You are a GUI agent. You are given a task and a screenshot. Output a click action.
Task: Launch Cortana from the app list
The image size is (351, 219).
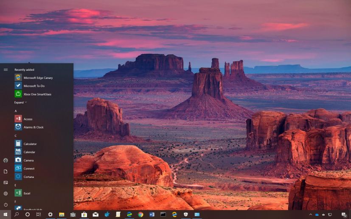28,177
